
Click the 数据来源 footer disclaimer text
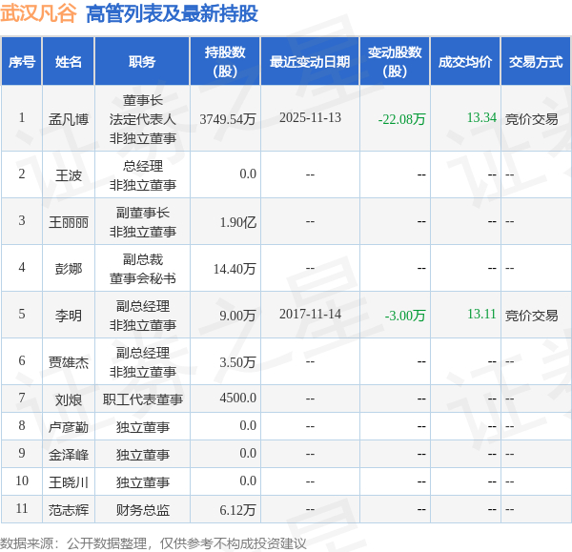(153, 543)
